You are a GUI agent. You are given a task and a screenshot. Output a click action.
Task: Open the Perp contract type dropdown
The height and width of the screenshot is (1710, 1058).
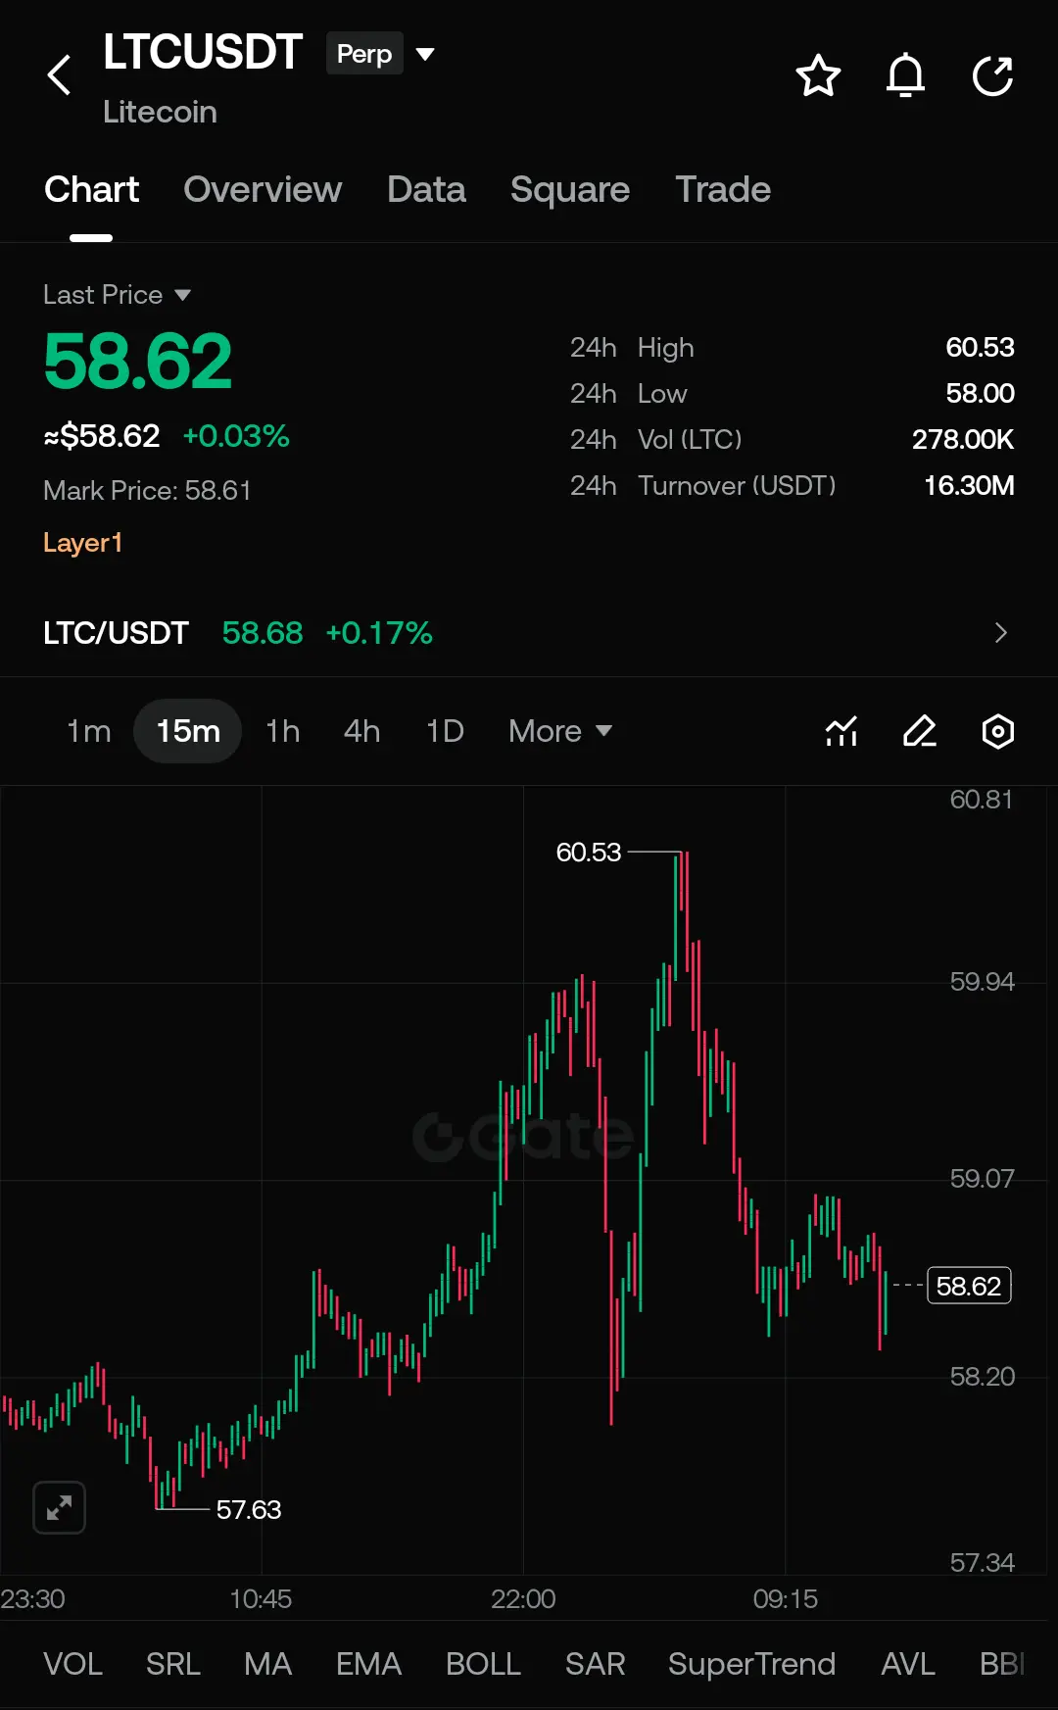(381, 54)
